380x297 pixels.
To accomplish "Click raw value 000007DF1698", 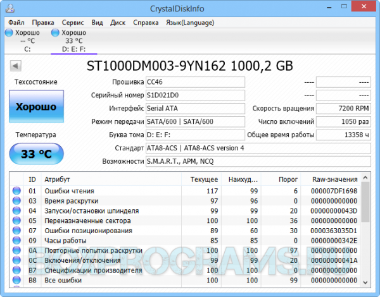I will coord(334,191).
